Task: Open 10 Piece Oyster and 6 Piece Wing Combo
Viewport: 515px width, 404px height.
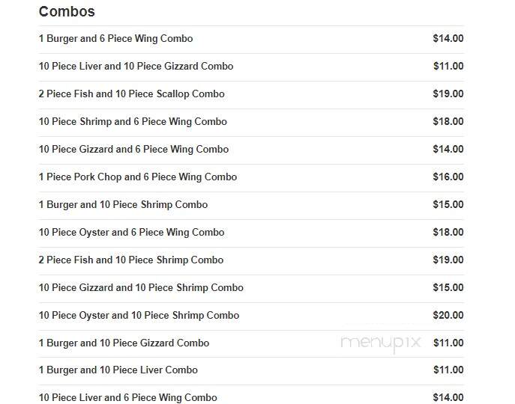Action: click(251, 233)
